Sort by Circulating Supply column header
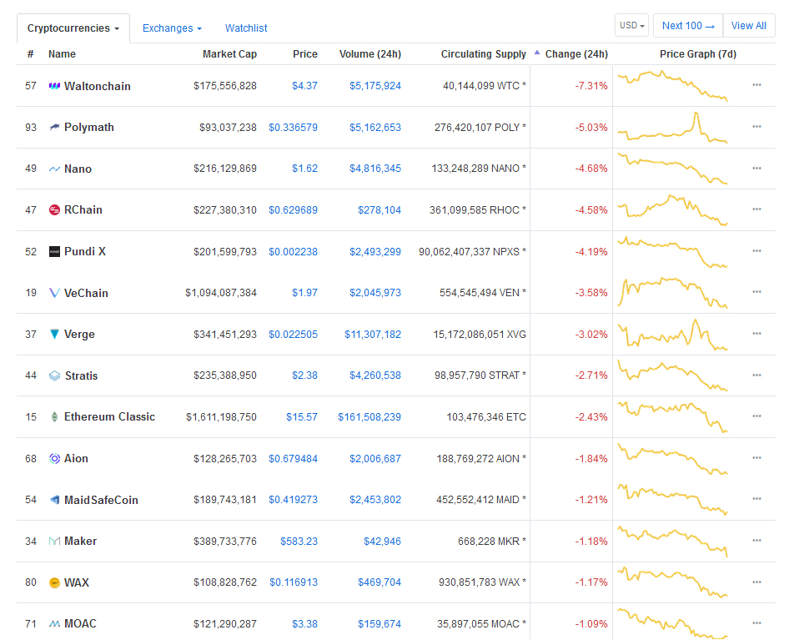The image size is (789, 640). point(484,54)
